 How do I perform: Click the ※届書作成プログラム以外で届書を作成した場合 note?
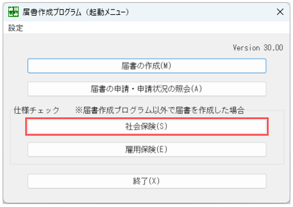(x=160, y=110)
